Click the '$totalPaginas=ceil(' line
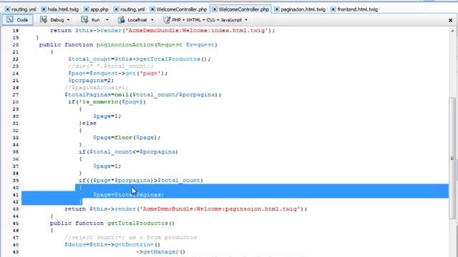This screenshot has width=458, height=257. [143, 95]
